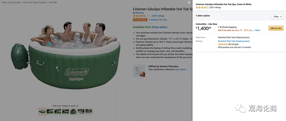Close the seller offers side panel
The height and width of the screenshot is (121, 286).
click(189, 2)
